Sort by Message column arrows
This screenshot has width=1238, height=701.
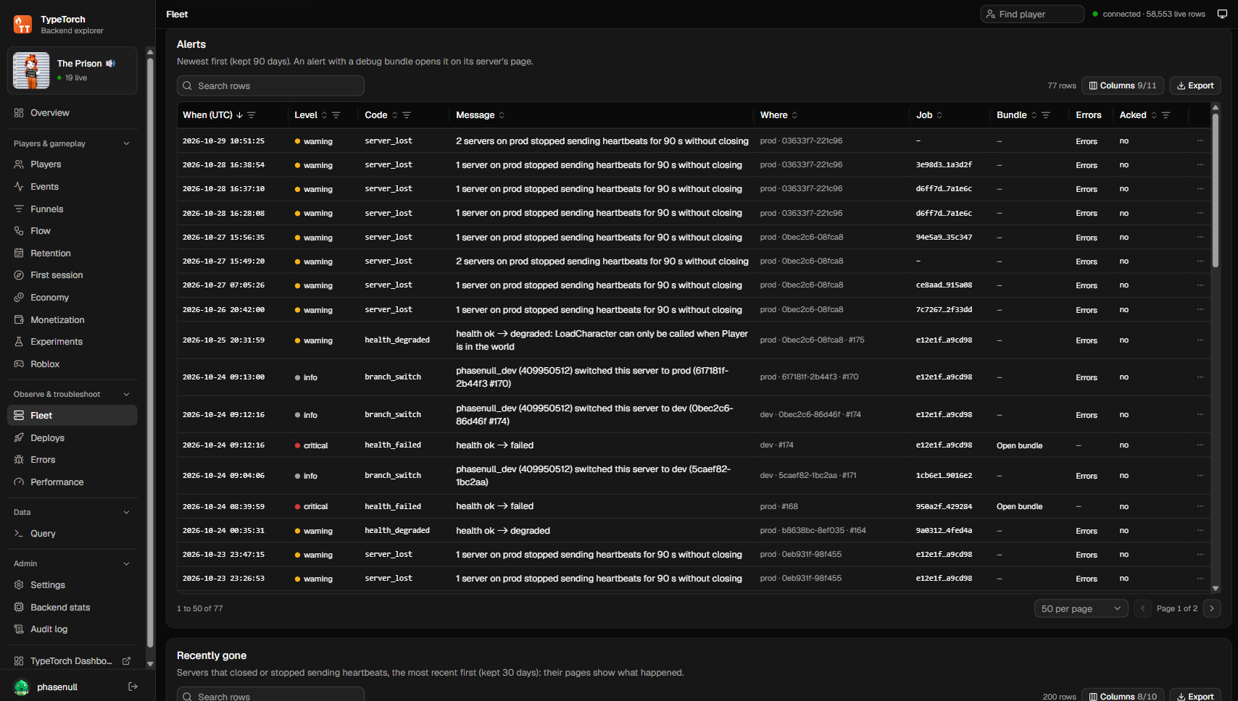click(x=502, y=115)
